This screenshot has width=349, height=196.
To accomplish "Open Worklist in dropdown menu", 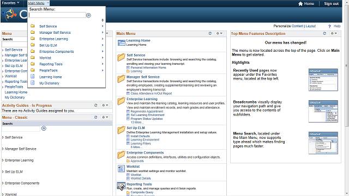I will click(45, 58).
